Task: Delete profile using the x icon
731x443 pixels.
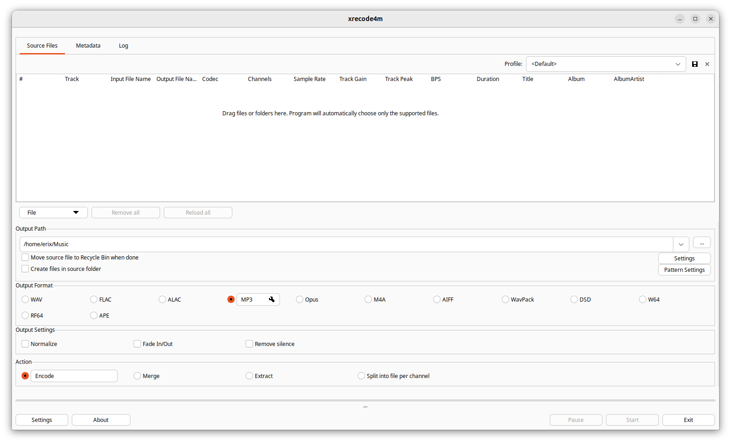Action: click(x=707, y=64)
